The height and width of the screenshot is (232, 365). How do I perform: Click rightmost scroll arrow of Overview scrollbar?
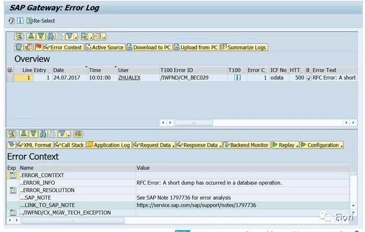pyautogui.click(x=353, y=122)
